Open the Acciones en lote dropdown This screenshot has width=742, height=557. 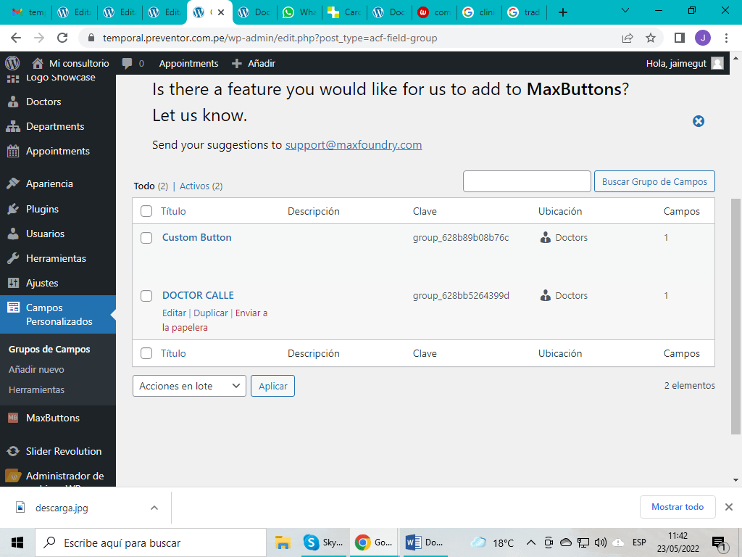189,386
